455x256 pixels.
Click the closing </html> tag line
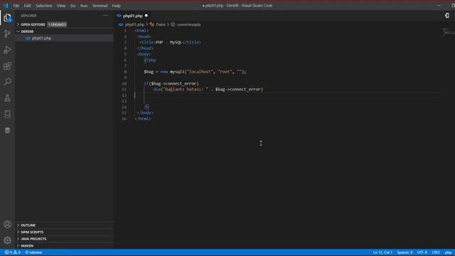click(x=143, y=119)
